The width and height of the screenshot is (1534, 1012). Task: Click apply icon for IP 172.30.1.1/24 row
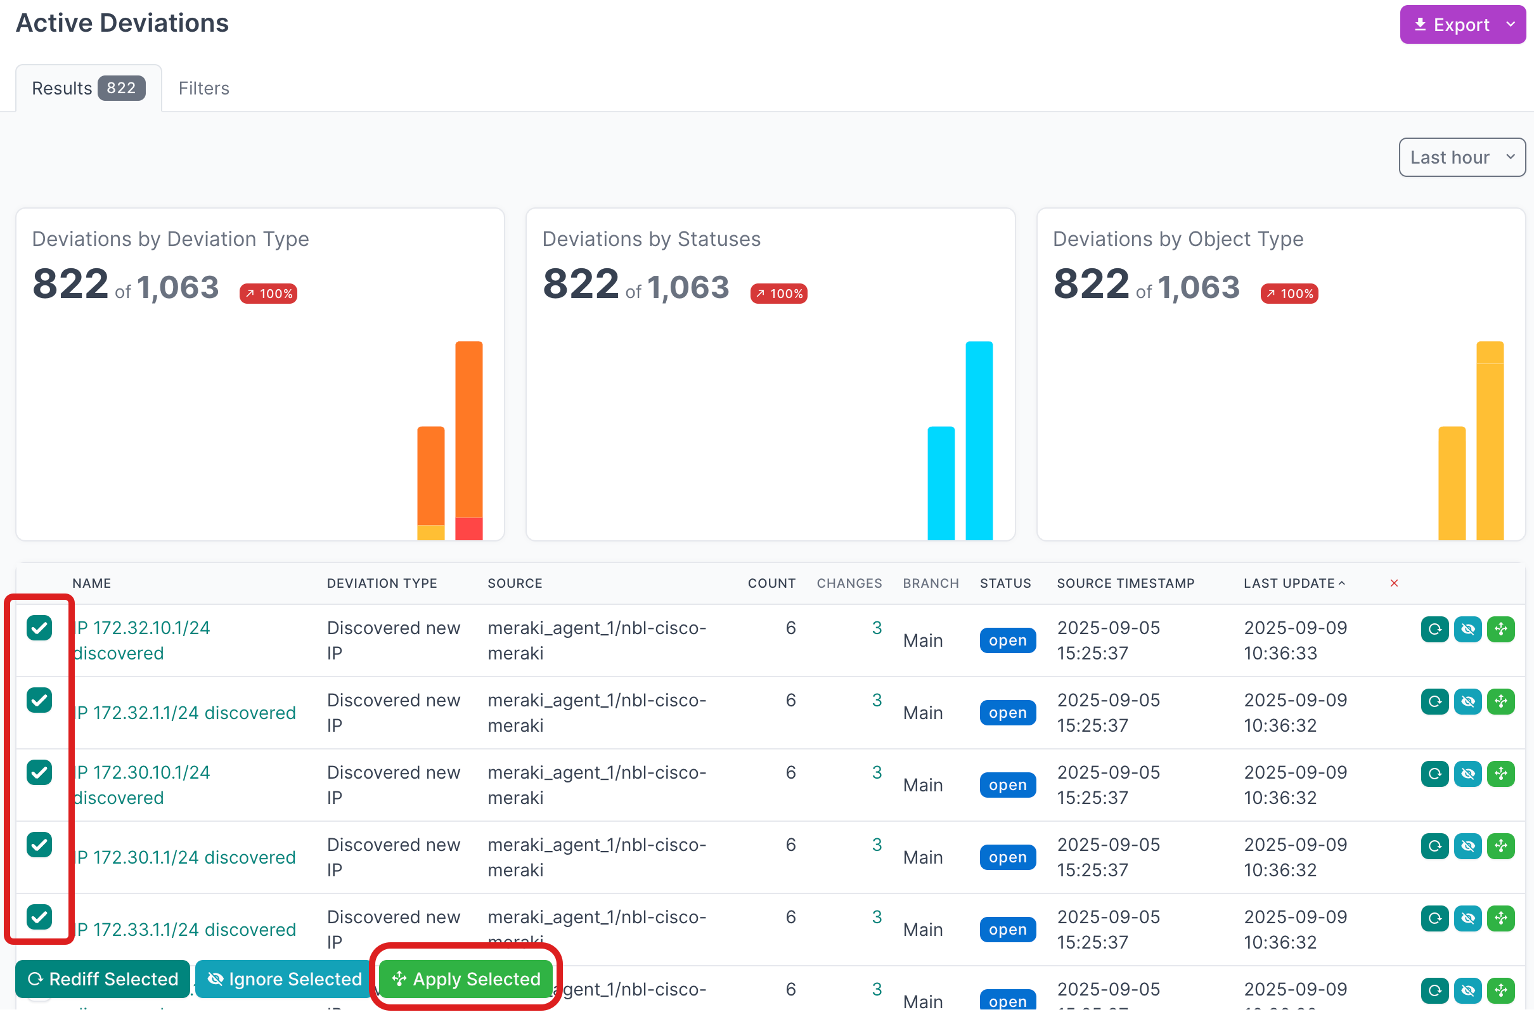(1500, 845)
